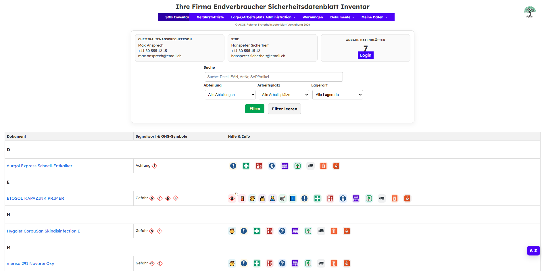
Task: Open first-aid cross icon in ETOSOL row
Action: click(317, 198)
